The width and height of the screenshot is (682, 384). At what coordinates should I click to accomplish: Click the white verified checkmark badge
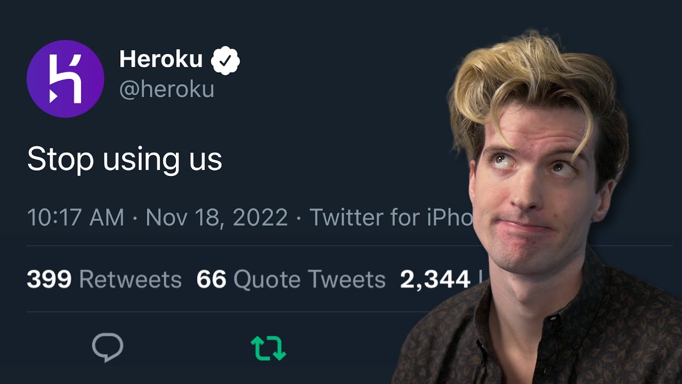225,60
